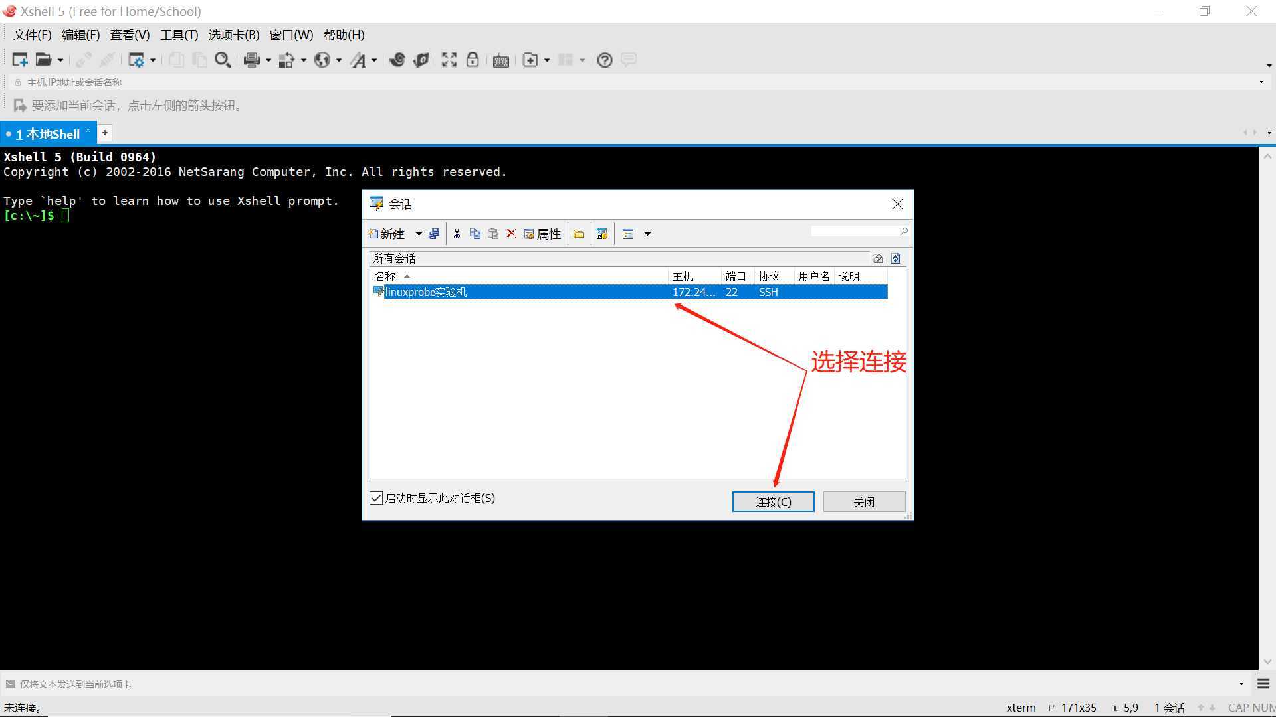Switch to the 本地Shell tab
This screenshot has height=717, width=1276.
47,134
